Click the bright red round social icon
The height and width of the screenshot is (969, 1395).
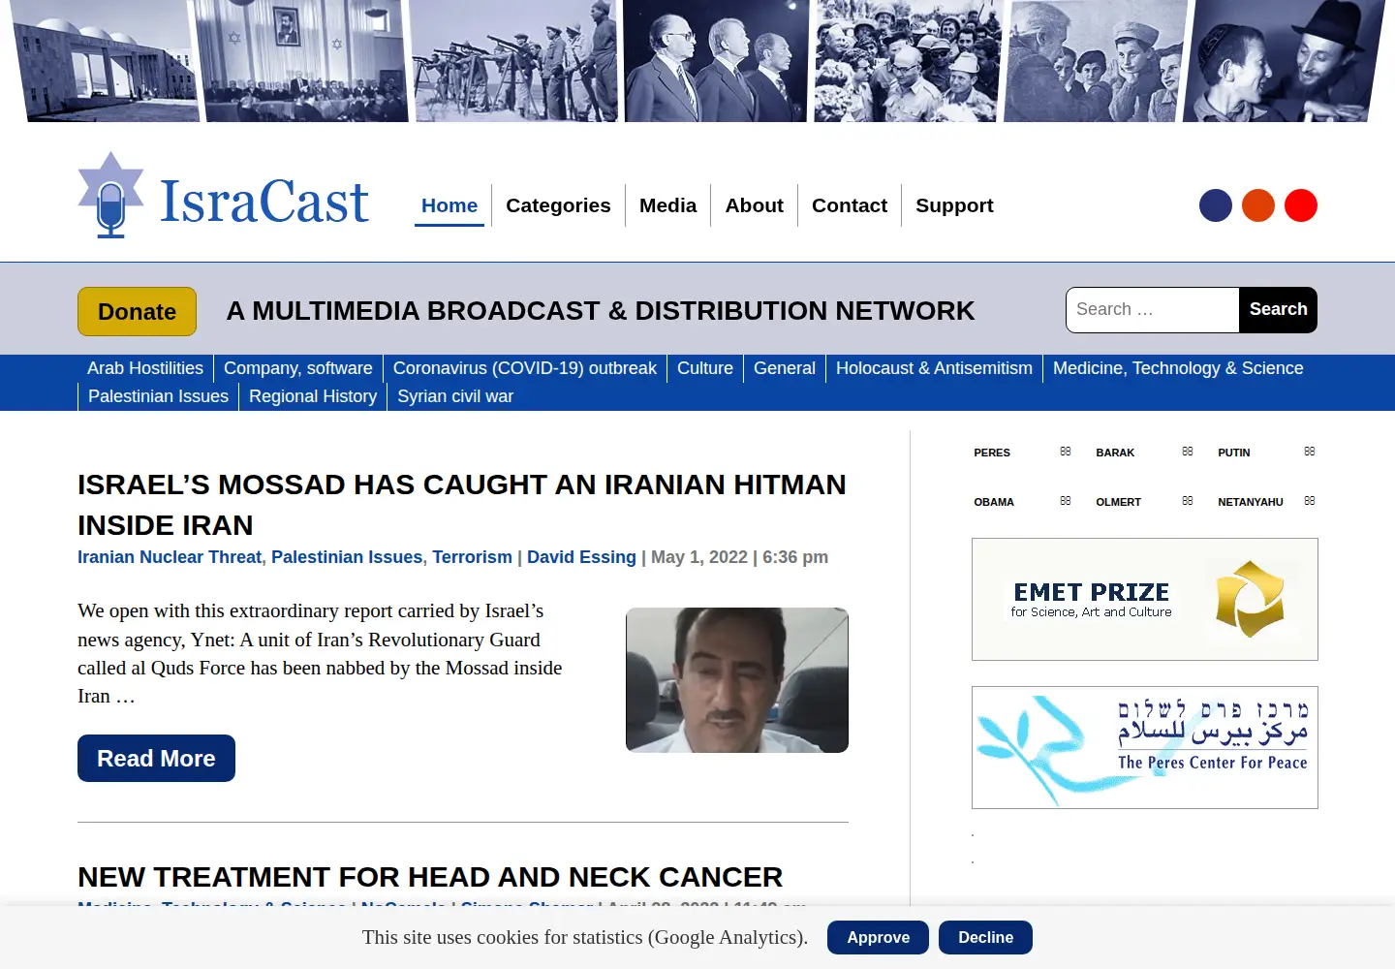pyautogui.click(x=1301, y=205)
